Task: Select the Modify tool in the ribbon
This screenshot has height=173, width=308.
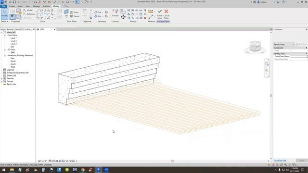Action: [x=4, y=14]
